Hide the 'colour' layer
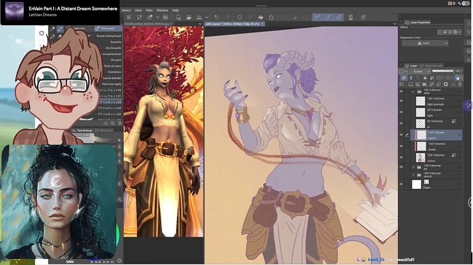 pyautogui.click(x=401, y=157)
